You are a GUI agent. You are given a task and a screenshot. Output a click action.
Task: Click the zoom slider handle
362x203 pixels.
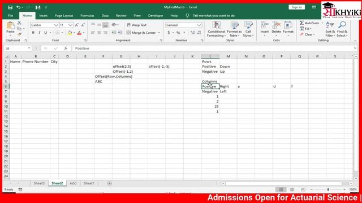tap(328, 189)
